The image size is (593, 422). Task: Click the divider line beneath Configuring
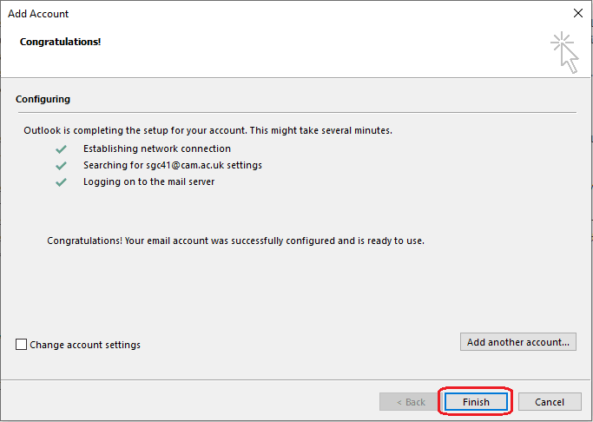pos(296,112)
